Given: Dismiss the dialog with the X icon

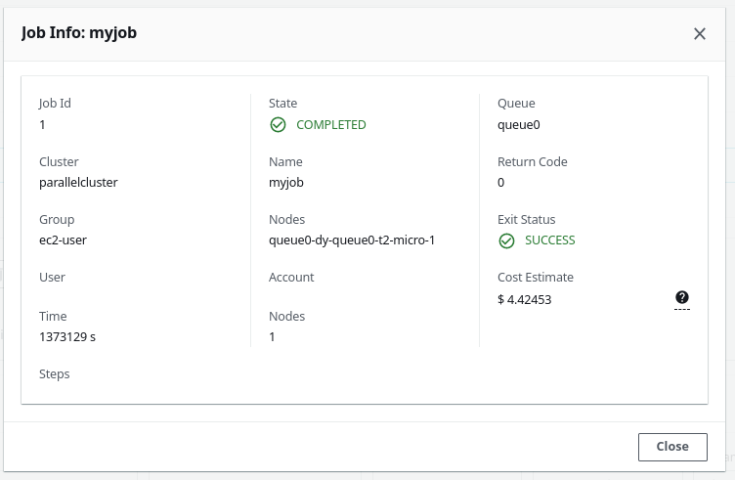Looking at the screenshot, I should click(700, 34).
